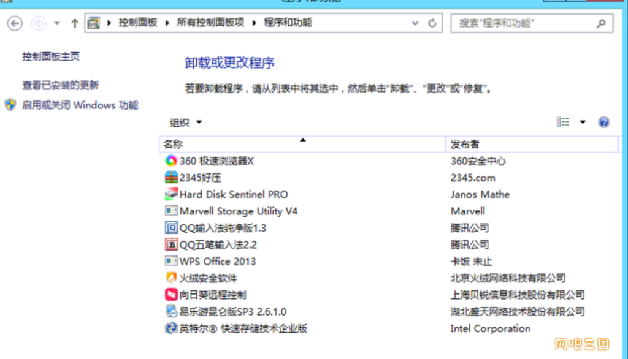Screen dimensions: 628x359
Task: Select 2345好压 program icon
Action: [171, 177]
